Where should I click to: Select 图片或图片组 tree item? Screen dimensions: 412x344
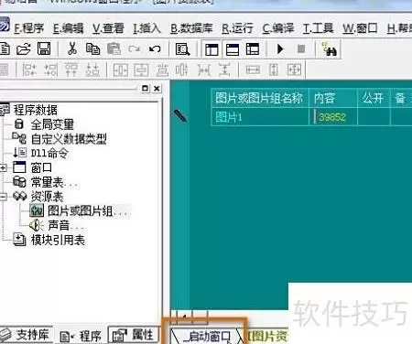(x=89, y=211)
